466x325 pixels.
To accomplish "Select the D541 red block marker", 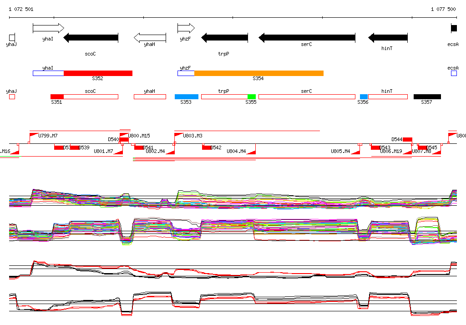I will point(139,147).
